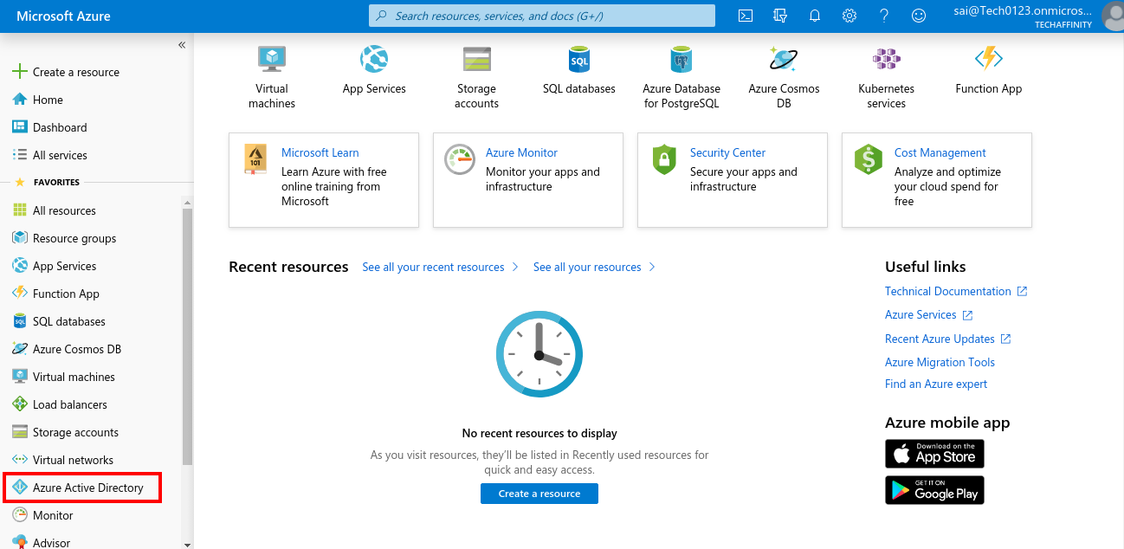
Task: Select Storage accounts in the favorites sidebar
Action: pyautogui.click(x=74, y=431)
